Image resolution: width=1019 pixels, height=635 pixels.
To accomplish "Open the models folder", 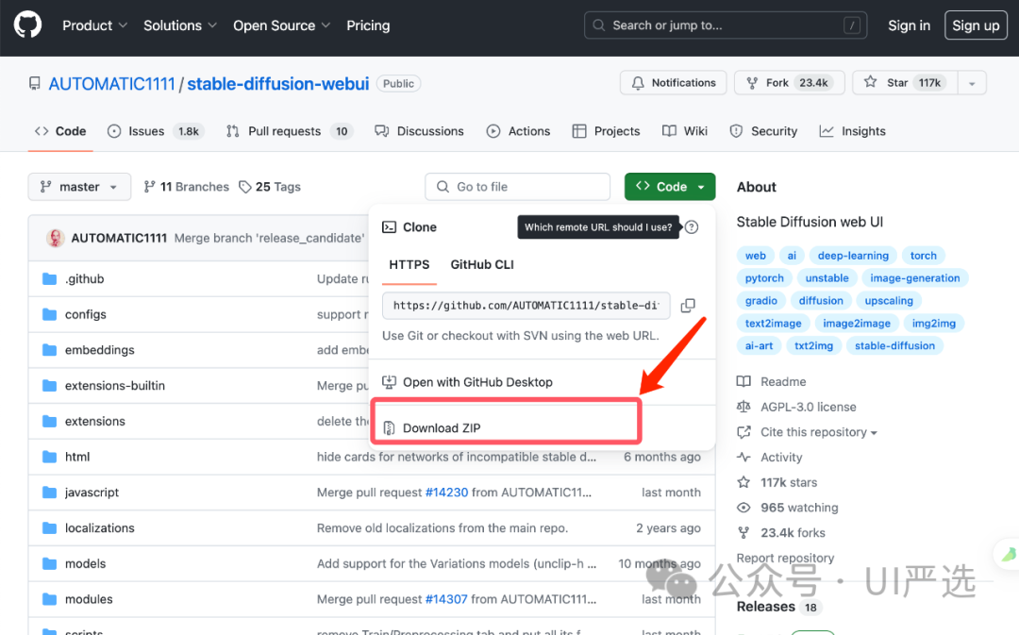I will click(x=85, y=564).
